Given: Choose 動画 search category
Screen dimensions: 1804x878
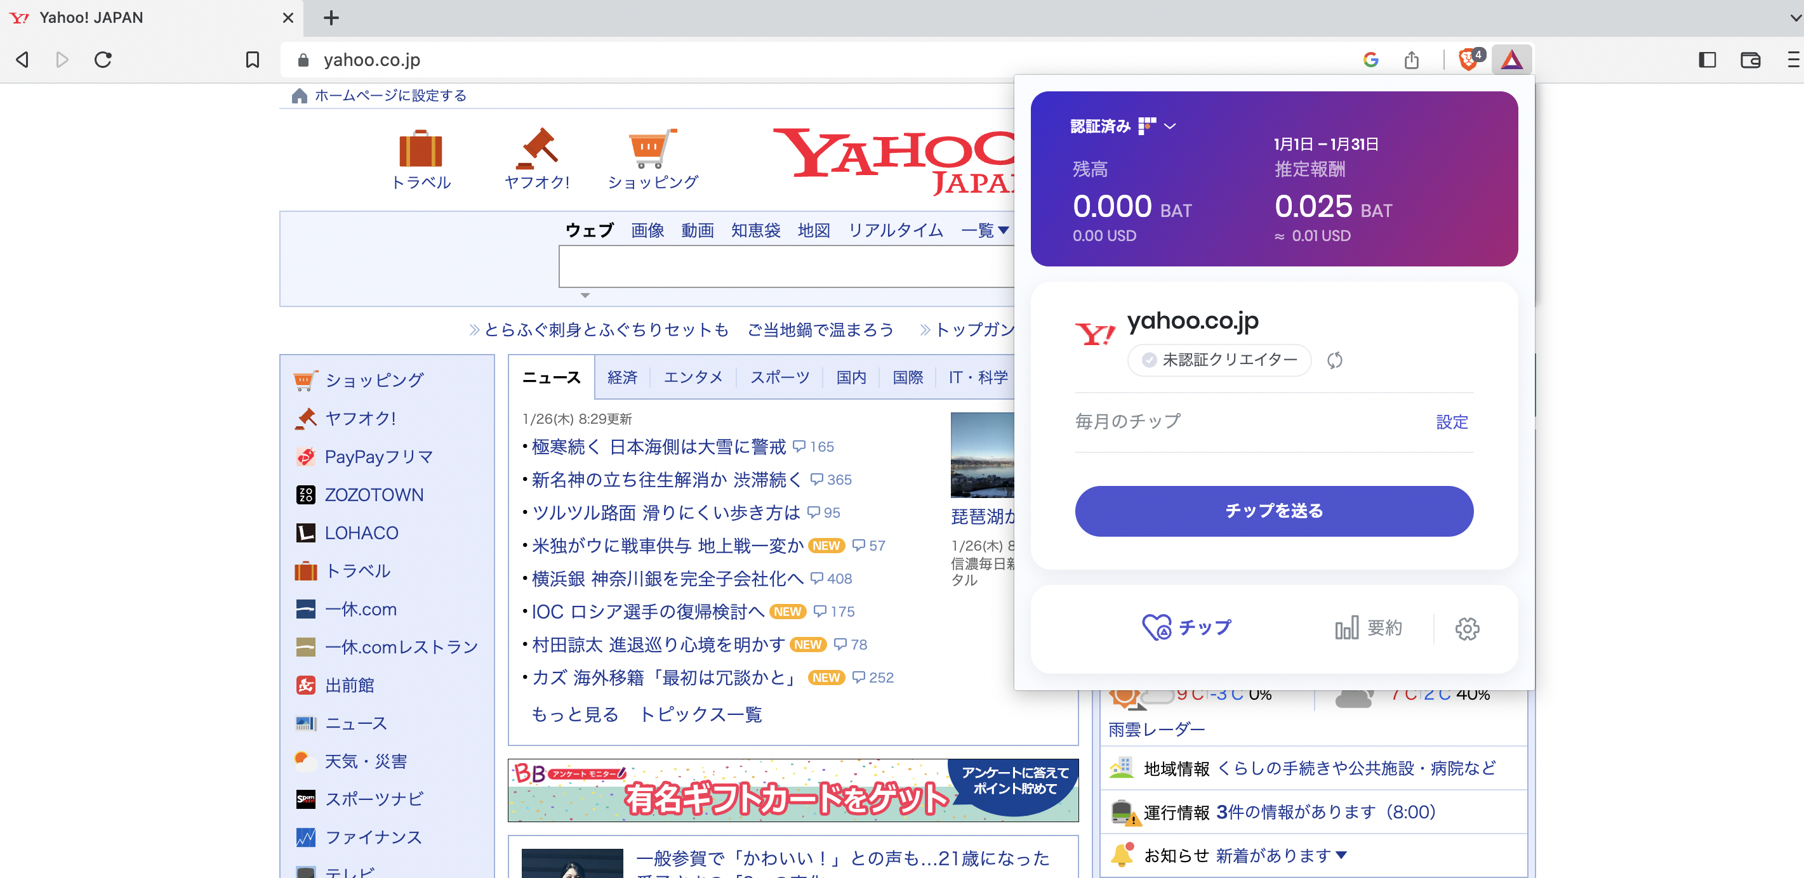Looking at the screenshot, I should point(698,230).
